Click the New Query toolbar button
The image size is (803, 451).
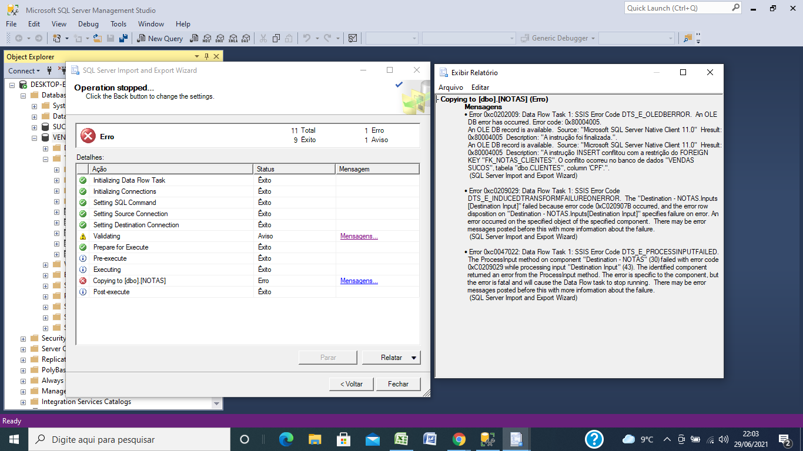pyautogui.click(x=160, y=38)
